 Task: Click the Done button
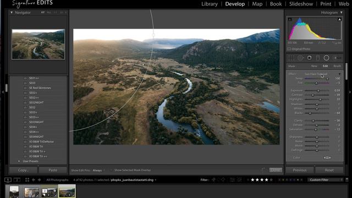click(x=276, y=170)
